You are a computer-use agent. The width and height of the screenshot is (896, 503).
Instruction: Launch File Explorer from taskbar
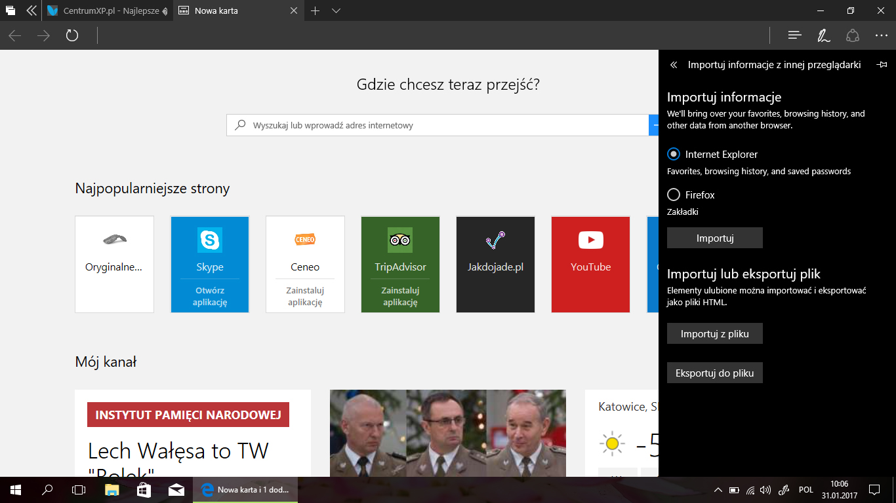112,489
